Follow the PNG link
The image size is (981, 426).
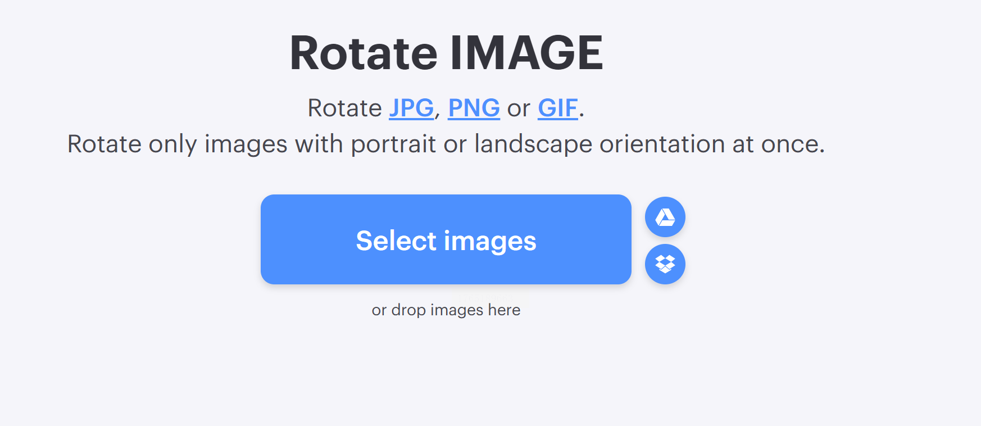pos(474,108)
